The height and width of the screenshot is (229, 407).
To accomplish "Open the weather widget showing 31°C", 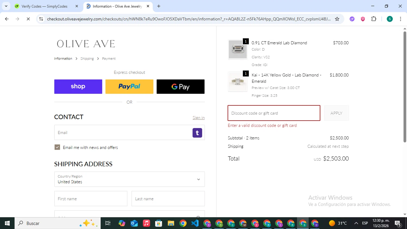I will pyautogui.click(x=338, y=223).
